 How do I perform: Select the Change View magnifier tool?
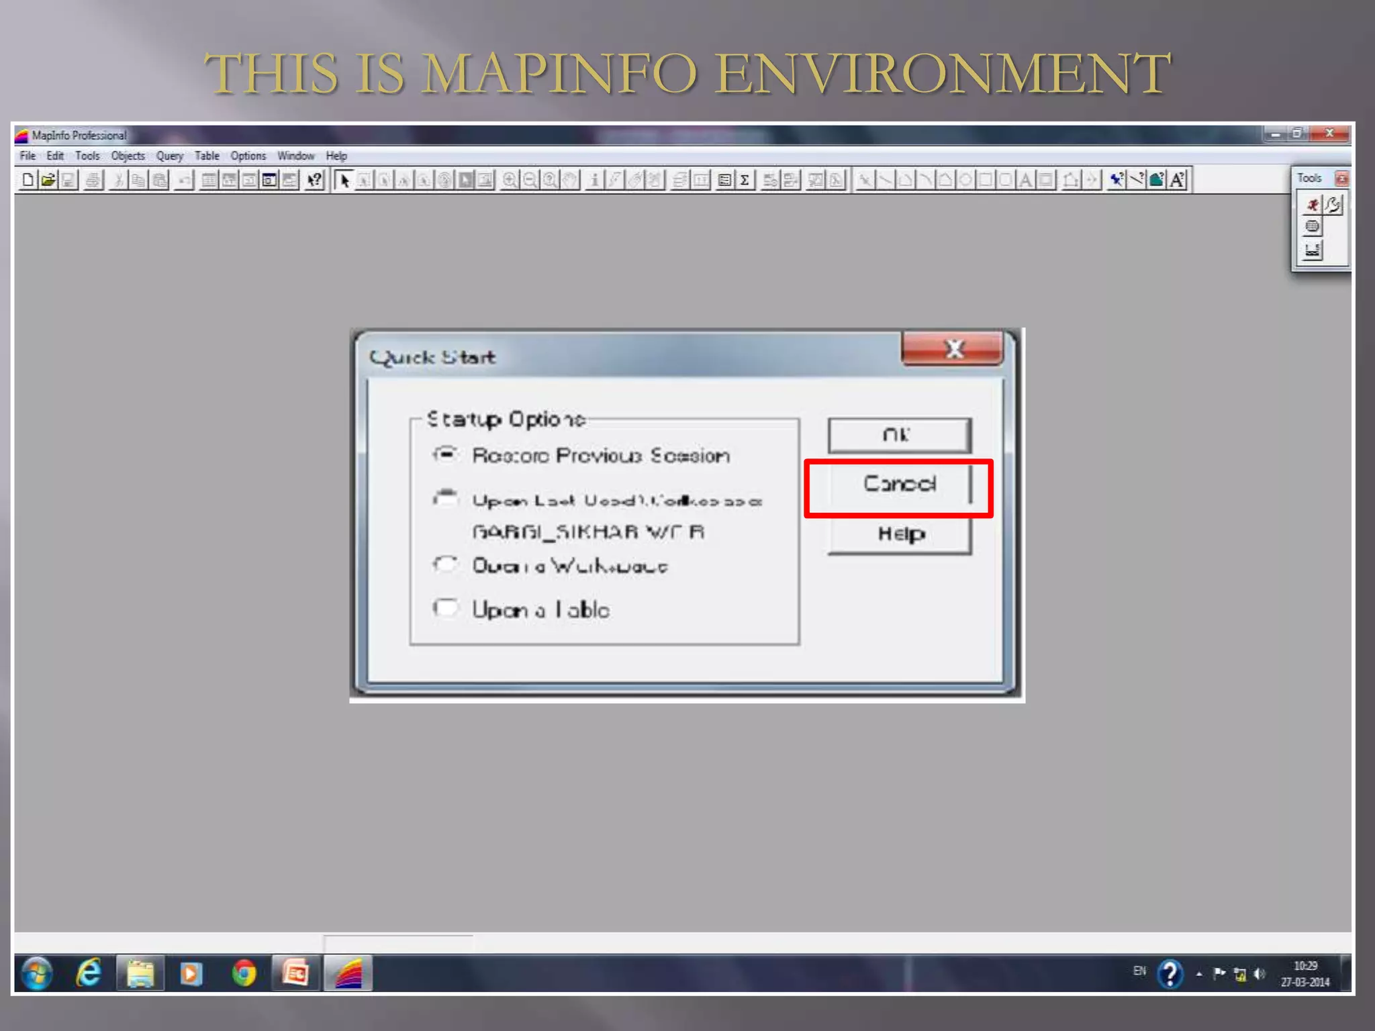551,180
